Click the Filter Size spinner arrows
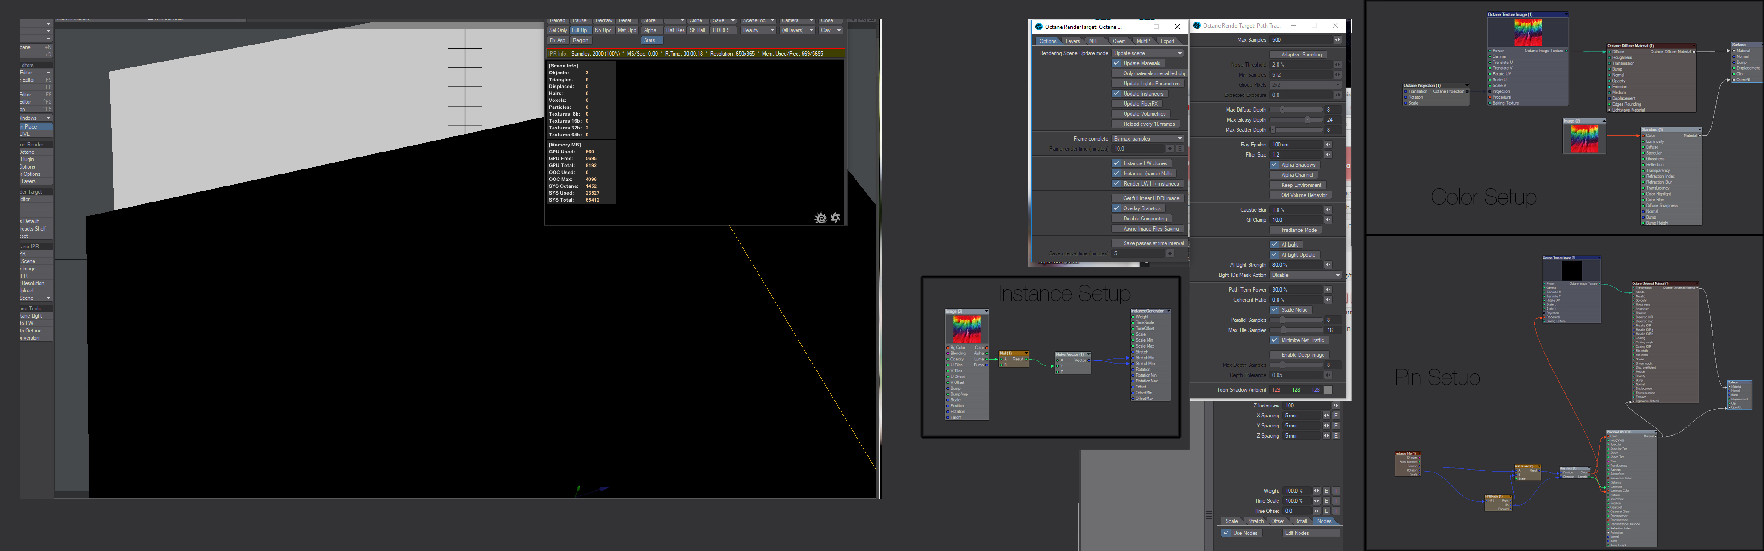Viewport: 1764px width, 551px height. pyautogui.click(x=1328, y=155)
